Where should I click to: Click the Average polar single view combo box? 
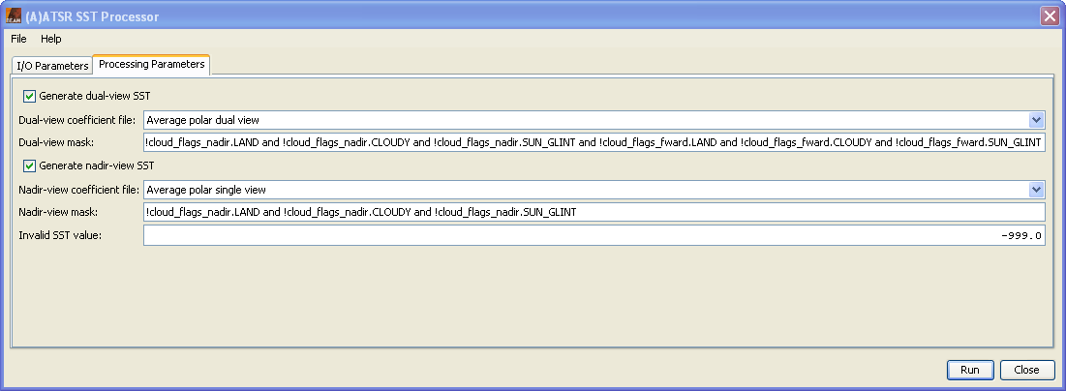pyautogui.click(x=581, y=190)
